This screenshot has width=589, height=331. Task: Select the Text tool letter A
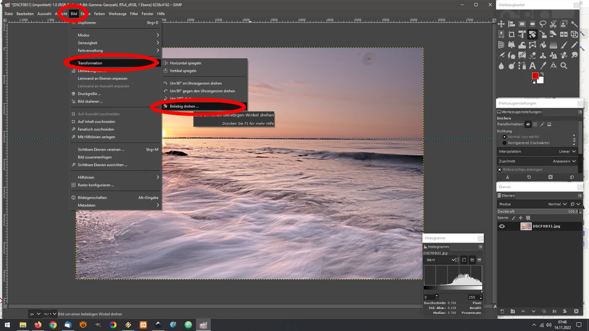point(533,65)
